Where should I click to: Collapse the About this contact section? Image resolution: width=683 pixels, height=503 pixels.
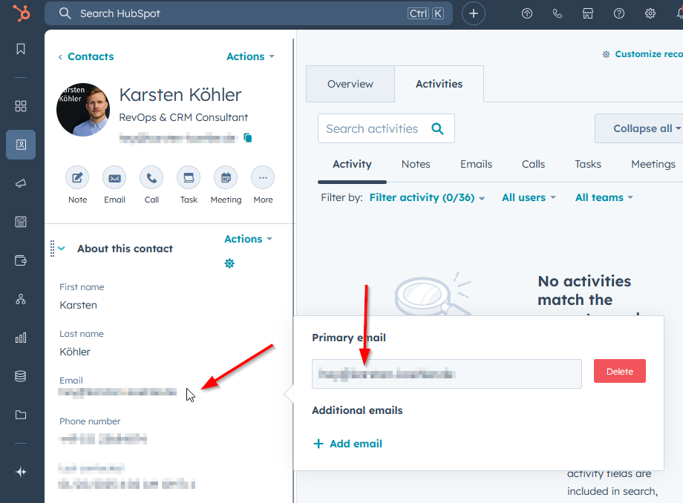(x=62, y=249)
